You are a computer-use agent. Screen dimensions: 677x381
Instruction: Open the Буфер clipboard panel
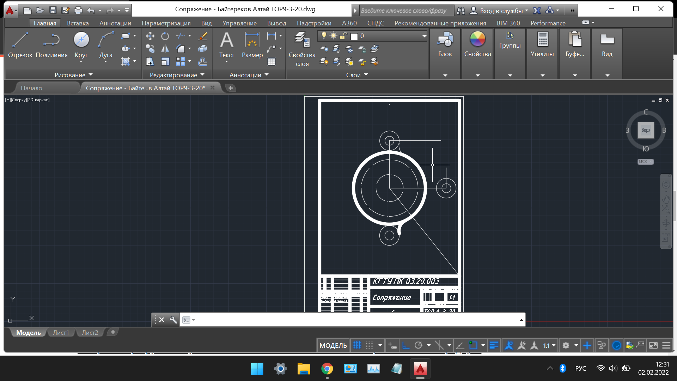click(x=575, y=44)
